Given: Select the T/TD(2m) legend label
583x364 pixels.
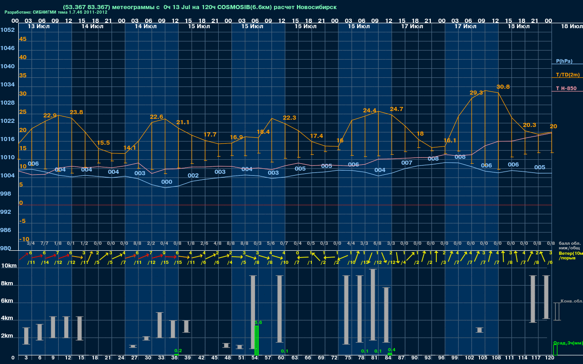Looking at the screenshot, I should (568, 75).
